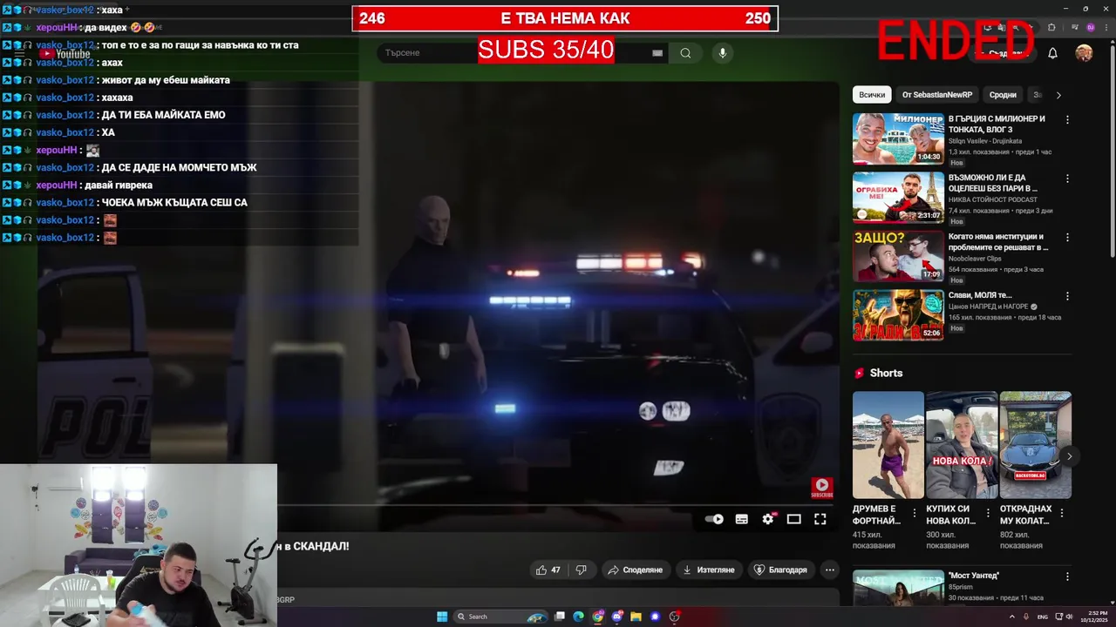Open 'Когато няма институции' video title
Screen dimensions: 1116x627
click(x=998, y=241)
